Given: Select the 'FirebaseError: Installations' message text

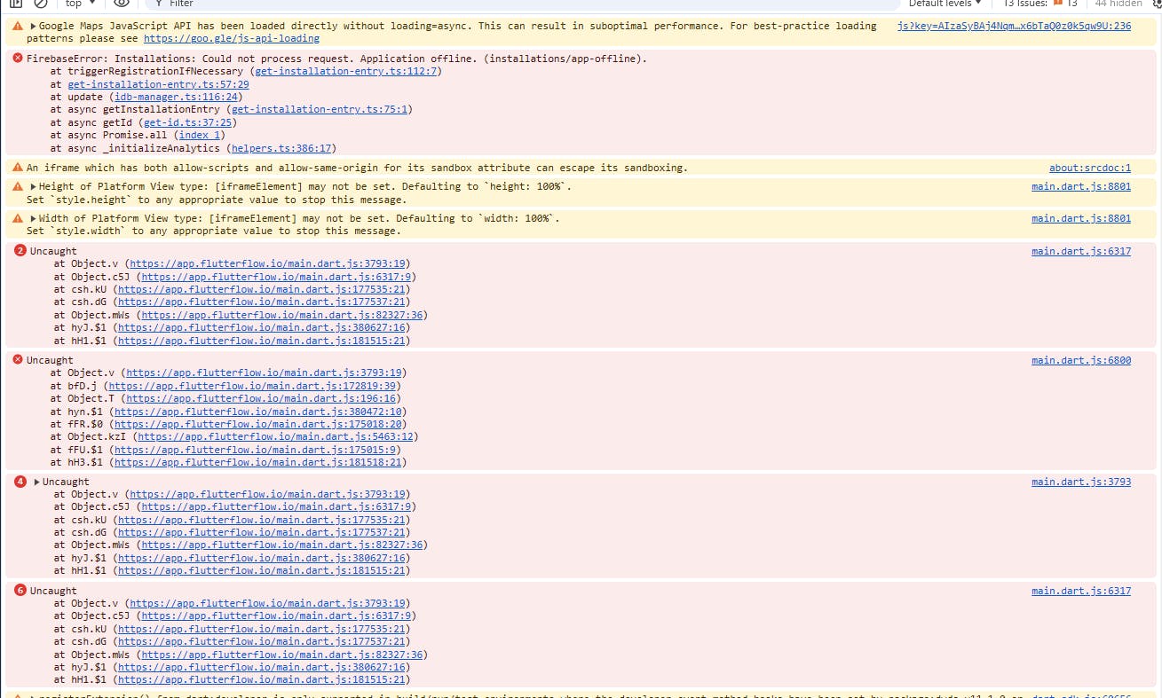Looking at the screenshot, I should click(336, 59).
